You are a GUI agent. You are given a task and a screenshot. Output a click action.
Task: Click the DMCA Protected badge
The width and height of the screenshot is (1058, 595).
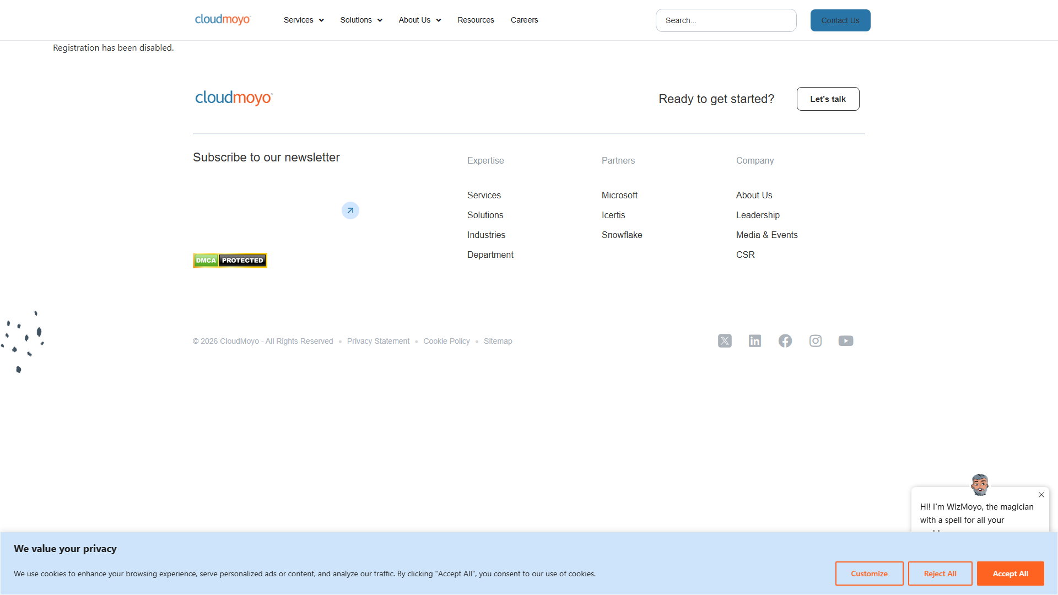click(x=230, y=261)
